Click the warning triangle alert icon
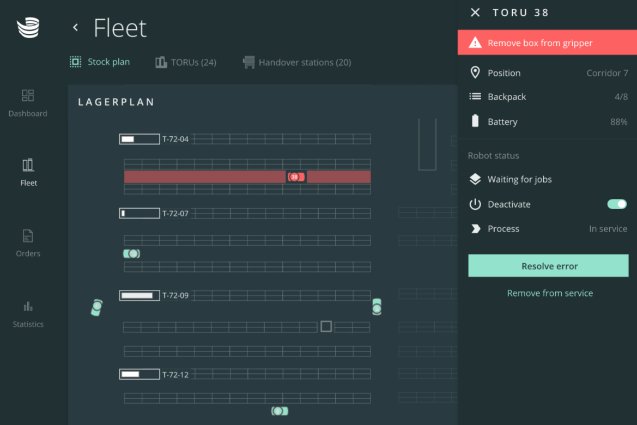The width and height of the screenshot is (637, 425). [x=475, y=42]
